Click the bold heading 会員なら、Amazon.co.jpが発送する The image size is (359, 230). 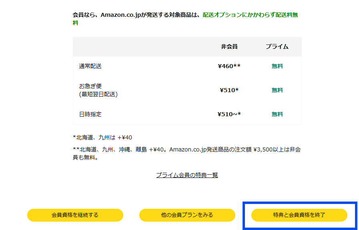pos(120,15)
